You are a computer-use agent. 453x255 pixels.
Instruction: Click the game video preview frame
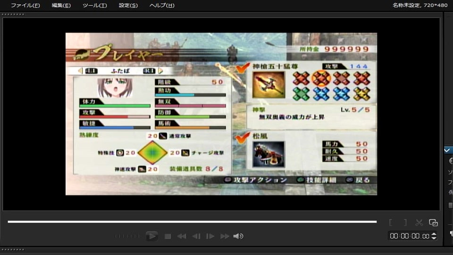click(x=221, y=114)
